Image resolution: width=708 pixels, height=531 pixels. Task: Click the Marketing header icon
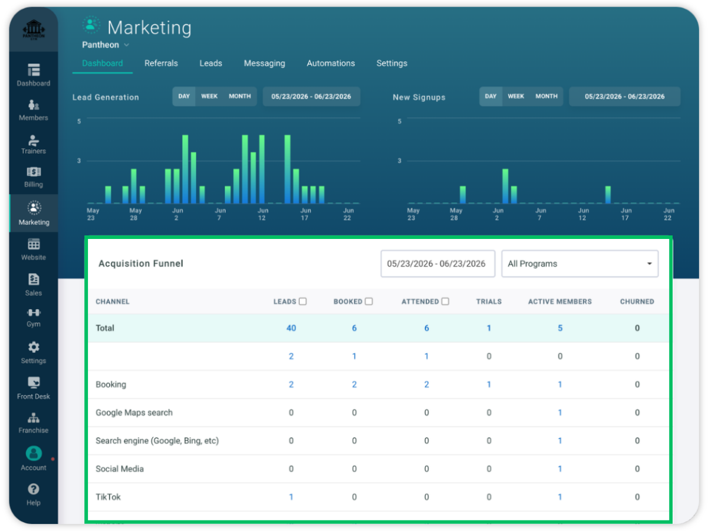(x=91, y=25)
